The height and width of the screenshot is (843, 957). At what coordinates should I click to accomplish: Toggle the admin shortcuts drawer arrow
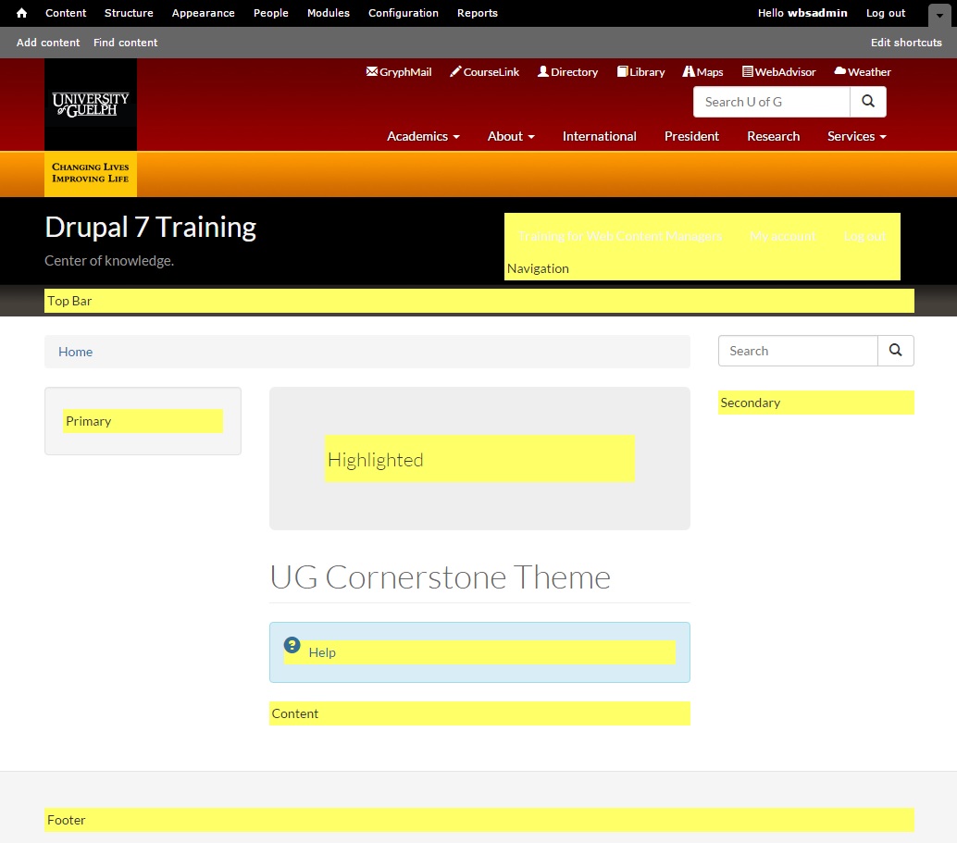tap(939, 15)
